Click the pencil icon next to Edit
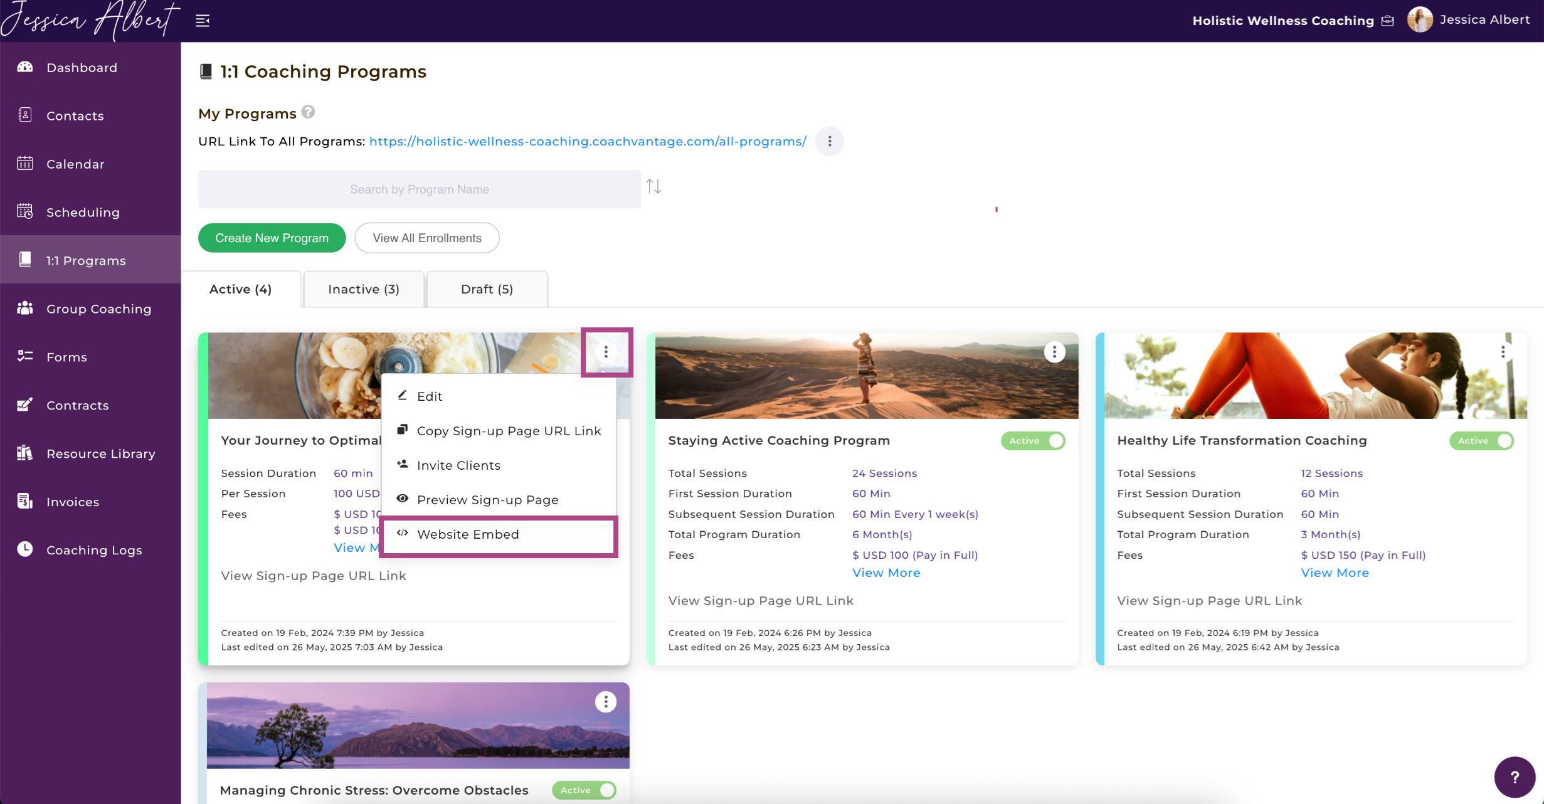Viewport: 1544px width, 804px height. click(x=403, y=396)
